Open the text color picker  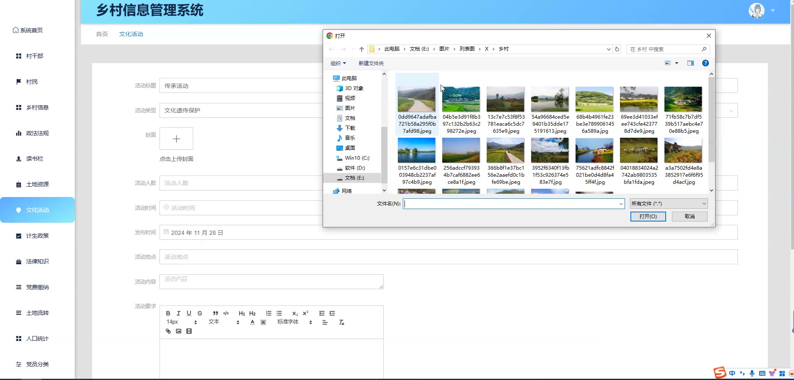click(x=252, y=322)
